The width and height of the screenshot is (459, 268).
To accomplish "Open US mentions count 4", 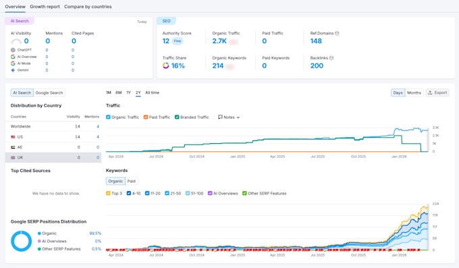I will pos(98,137).
